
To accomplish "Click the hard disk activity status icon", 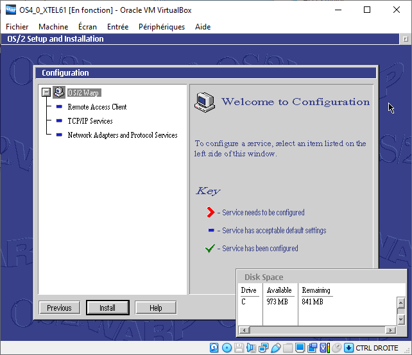I will 215,348.
